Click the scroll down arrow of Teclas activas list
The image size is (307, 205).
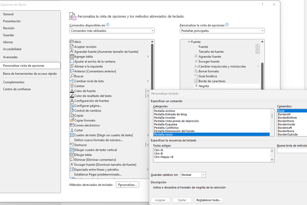pyautogui.click(x=272, y=160)
